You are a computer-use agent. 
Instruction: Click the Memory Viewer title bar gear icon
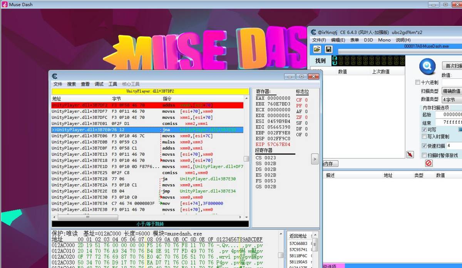[x=55, y=76]
